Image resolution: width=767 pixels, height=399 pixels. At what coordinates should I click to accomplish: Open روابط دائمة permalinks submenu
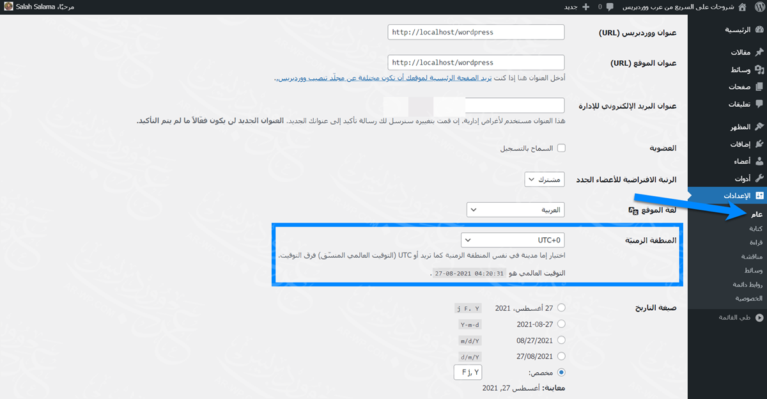748,285
